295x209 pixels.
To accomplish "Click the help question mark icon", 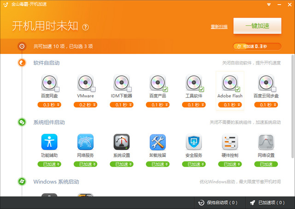I will [85, 27].
